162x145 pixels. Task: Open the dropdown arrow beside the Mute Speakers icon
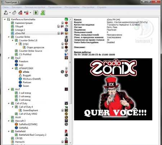31,13
